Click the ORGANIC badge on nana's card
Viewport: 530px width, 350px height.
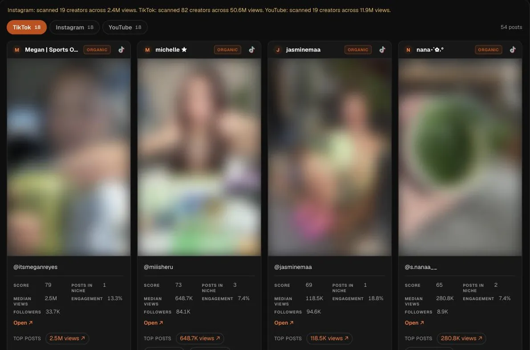pos(489,50)
